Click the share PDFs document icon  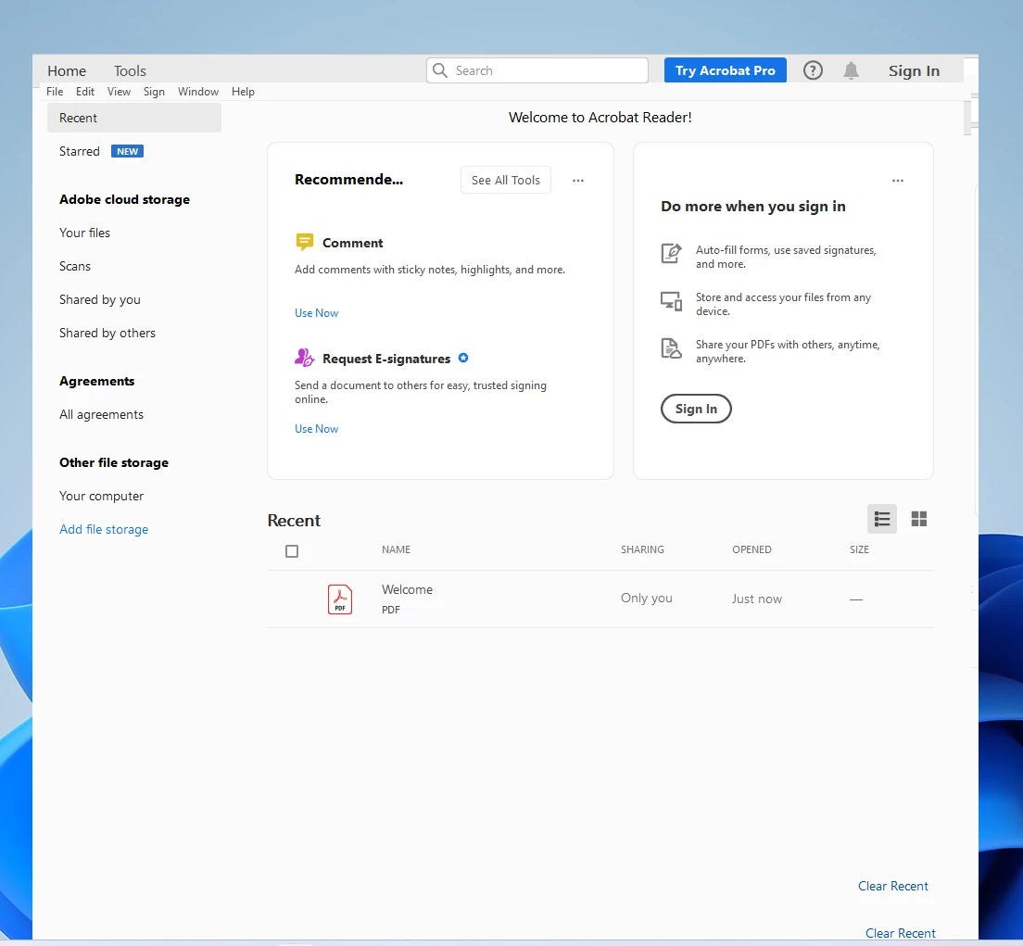[x=671, y=348]
